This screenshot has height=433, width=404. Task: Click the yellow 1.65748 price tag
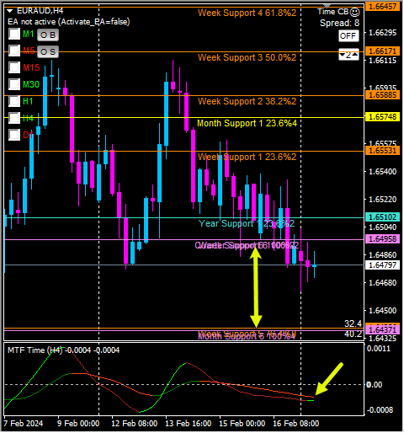click(x=382, y=117)
